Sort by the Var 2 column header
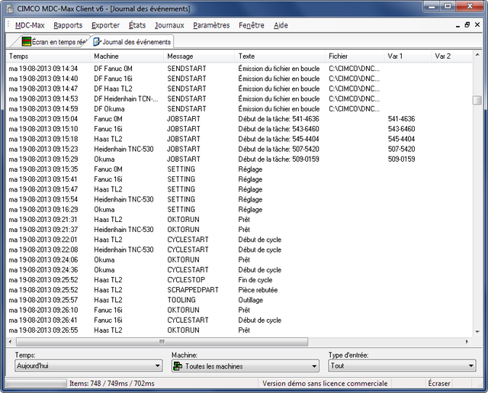 (x=451, y=56)
